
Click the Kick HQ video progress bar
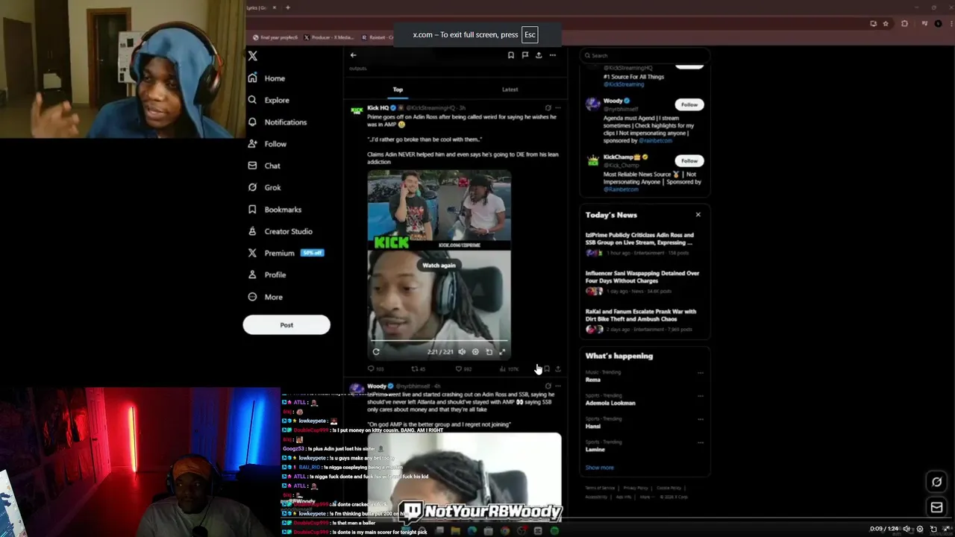439,342
